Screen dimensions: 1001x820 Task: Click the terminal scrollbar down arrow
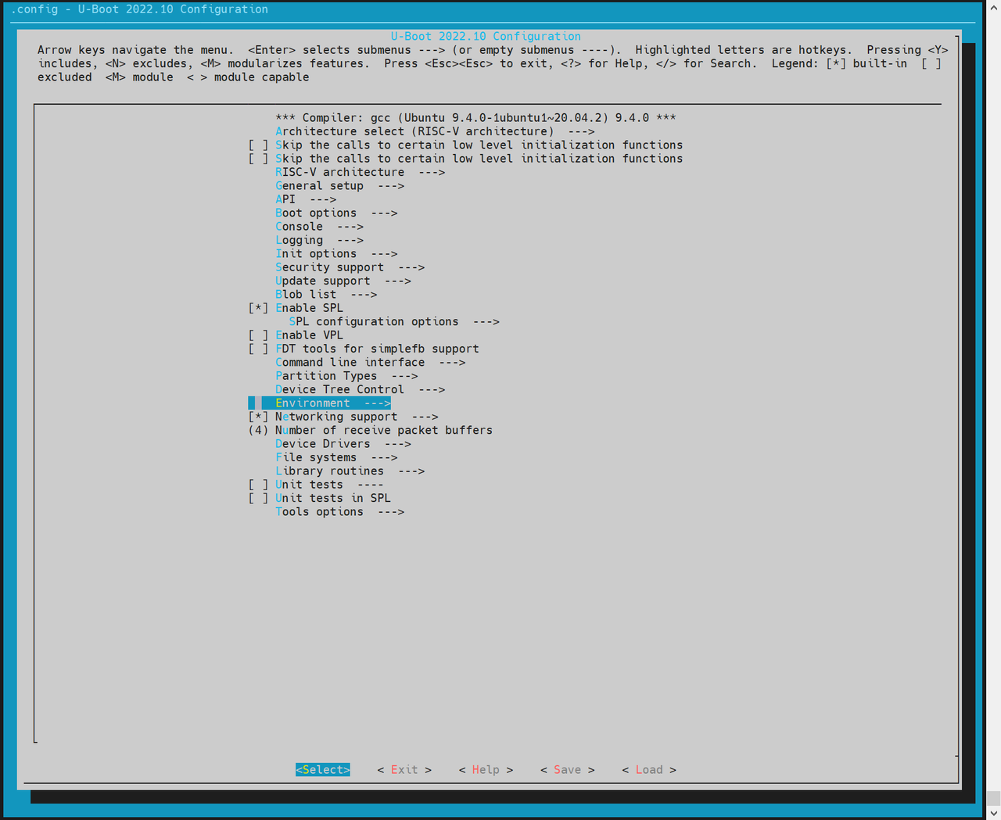click(993, 813)
